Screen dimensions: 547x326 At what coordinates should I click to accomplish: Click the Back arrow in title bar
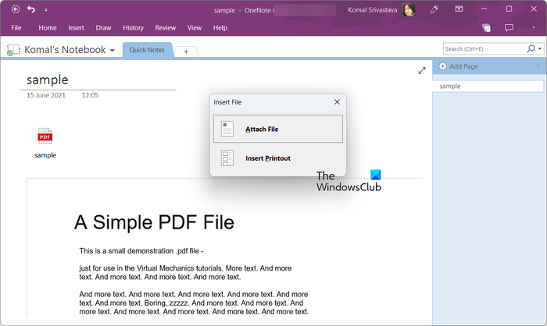(16, 9)
